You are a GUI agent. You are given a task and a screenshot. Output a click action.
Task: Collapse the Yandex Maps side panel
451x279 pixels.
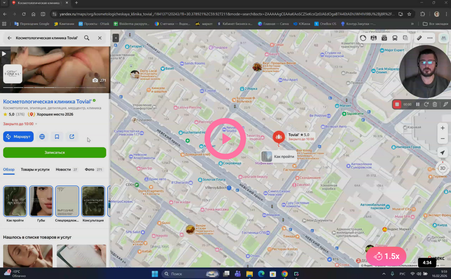tap(116, 38)
